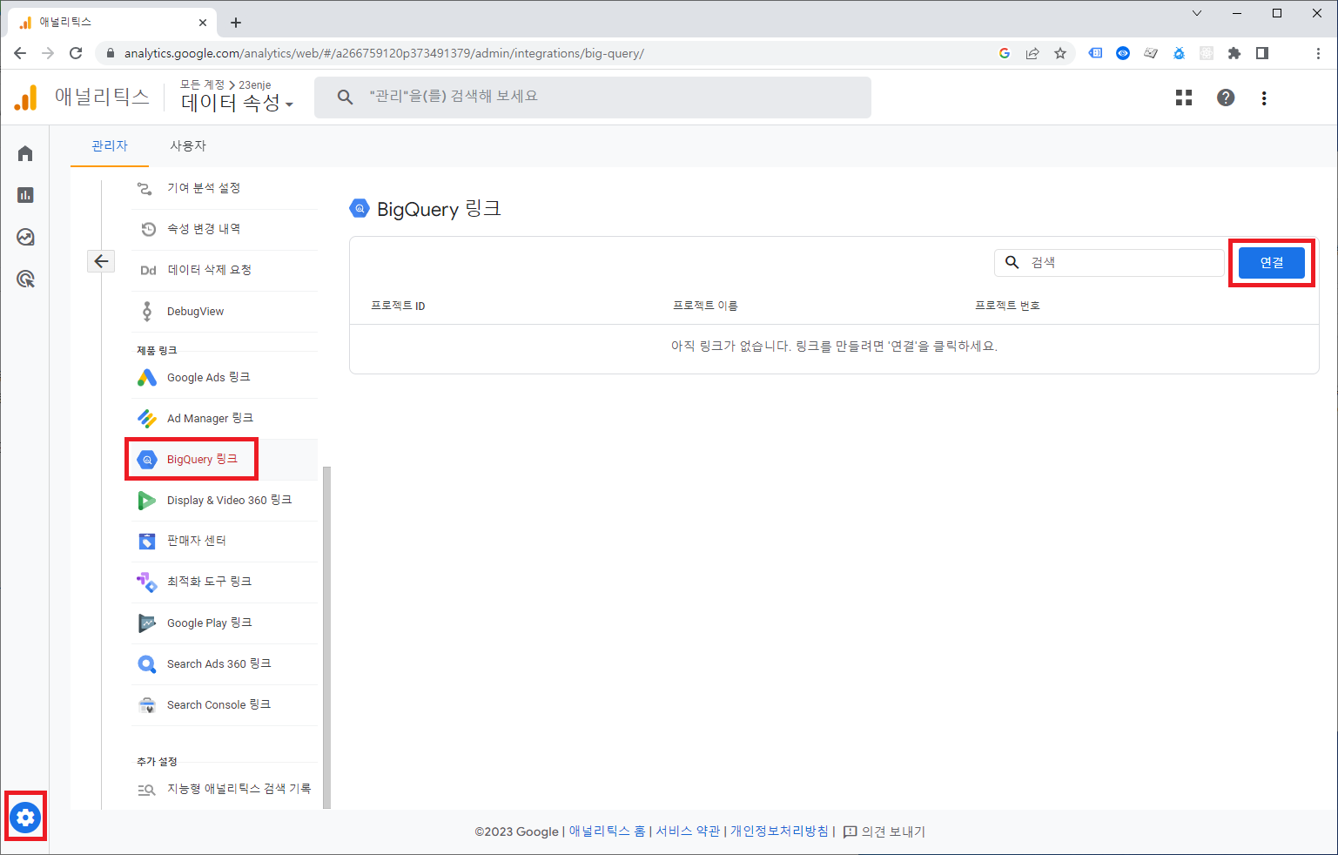
Task: Click the 프로젝트 이름 column header
Action: coord(705,306)
